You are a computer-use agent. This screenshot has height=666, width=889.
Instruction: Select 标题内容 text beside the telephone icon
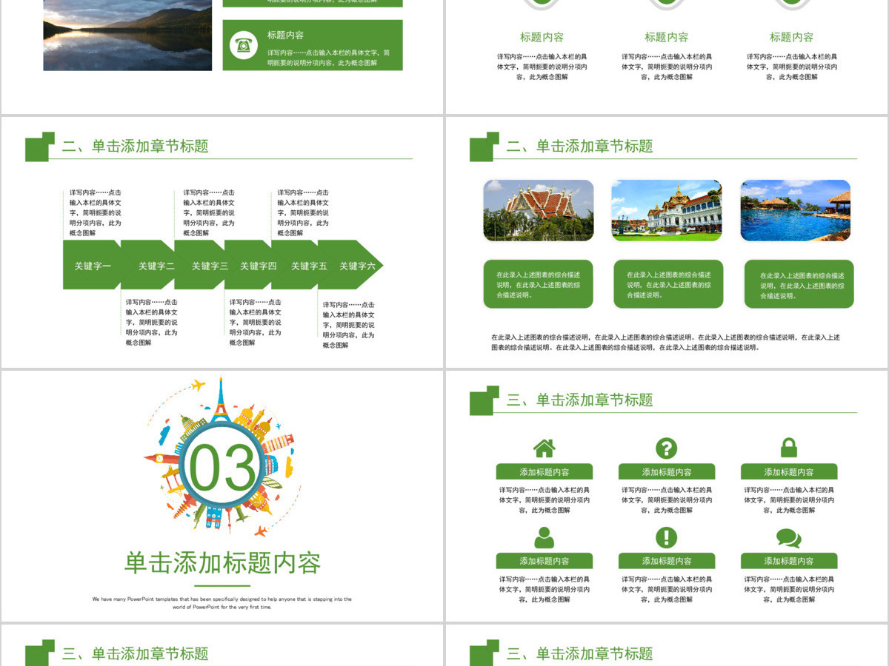coord(285,36)
